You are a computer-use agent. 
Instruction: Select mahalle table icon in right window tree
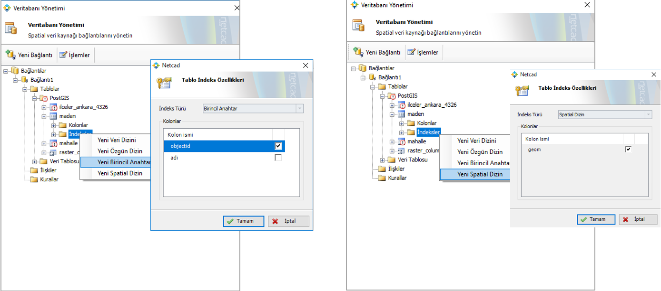click(402, 141)
